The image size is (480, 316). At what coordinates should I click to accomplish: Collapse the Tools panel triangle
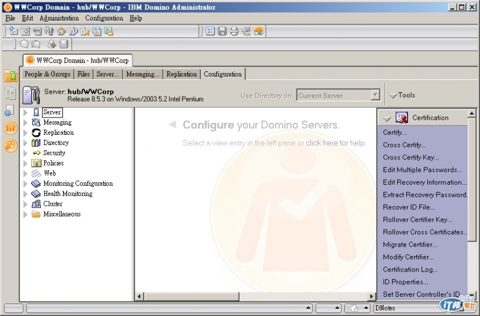click(x=393, y=95)
